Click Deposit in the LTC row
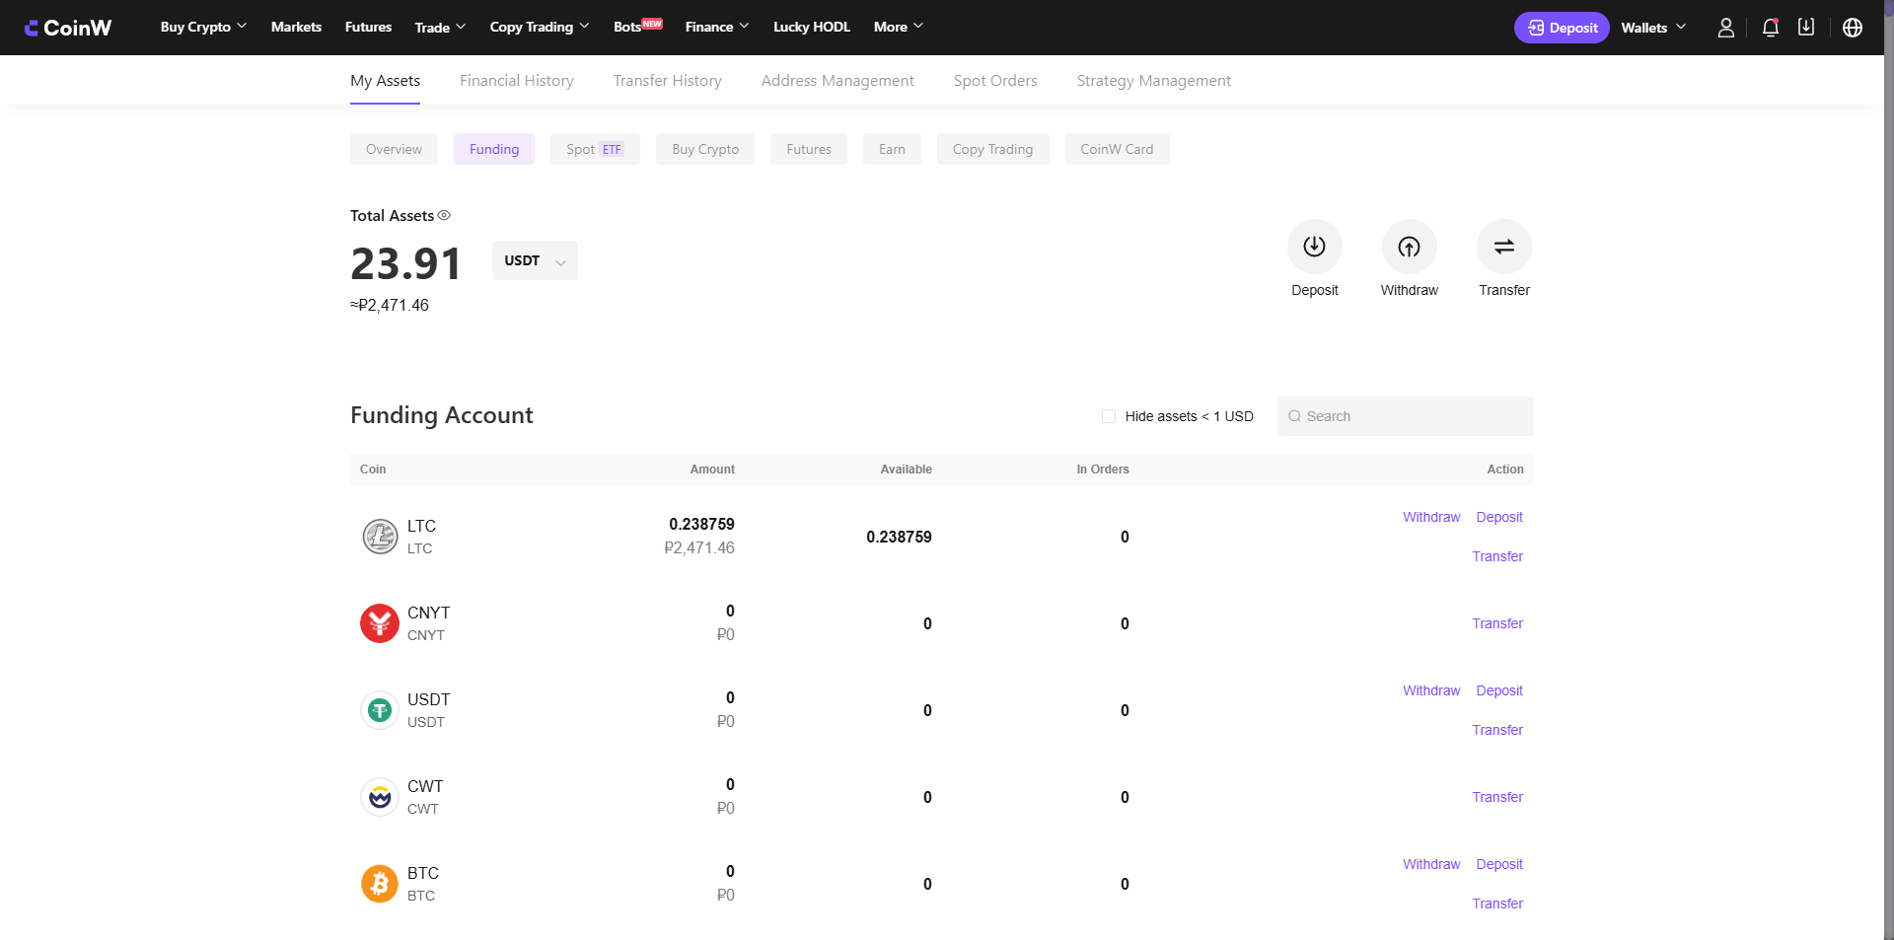1894x940 pixels. 1499,517
